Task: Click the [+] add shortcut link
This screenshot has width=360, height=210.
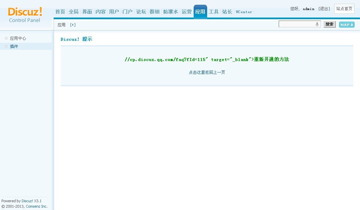Action: pos(73,25)
